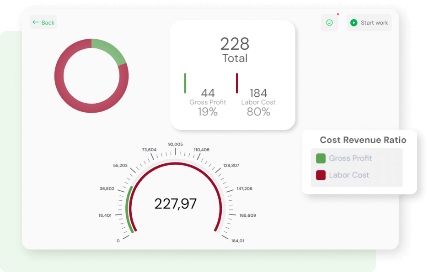429x272 pixels.
Task: Click the green Gross Profit legend swatch
Action: [x=321, y=158]
